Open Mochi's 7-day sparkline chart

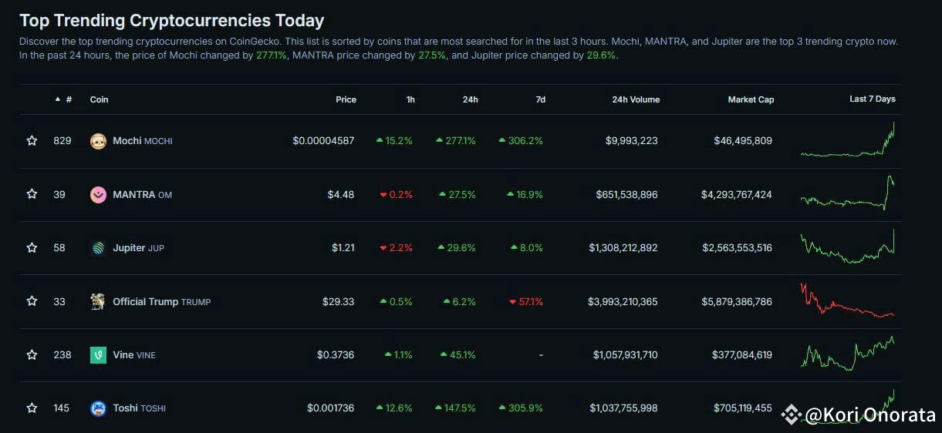tap(848, 140)
